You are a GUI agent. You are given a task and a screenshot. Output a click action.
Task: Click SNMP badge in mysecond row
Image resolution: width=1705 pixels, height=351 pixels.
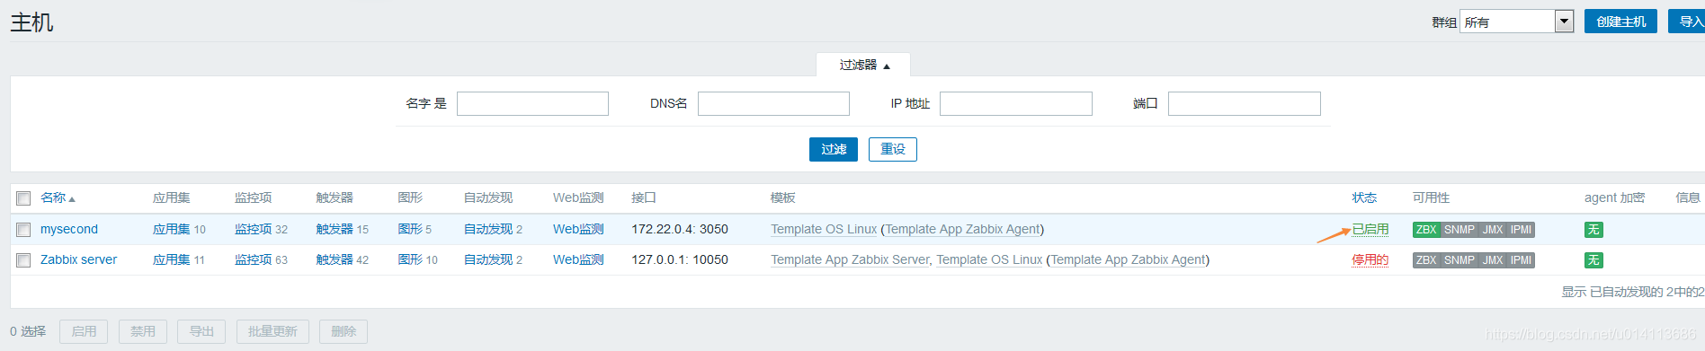pyautogui.click(x=1460, y=230)
